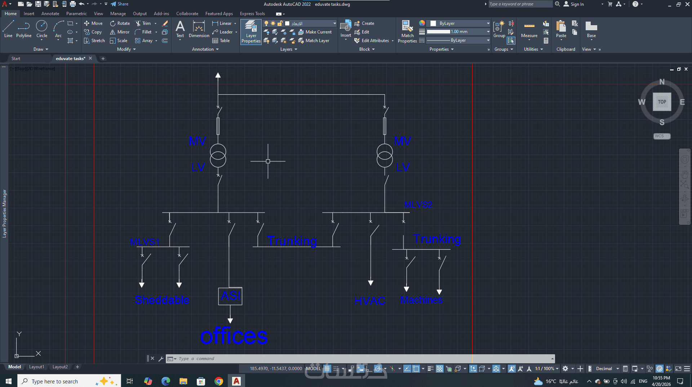Activate the Mirror modify tool
Screen dimensions: 692x387
120,32
